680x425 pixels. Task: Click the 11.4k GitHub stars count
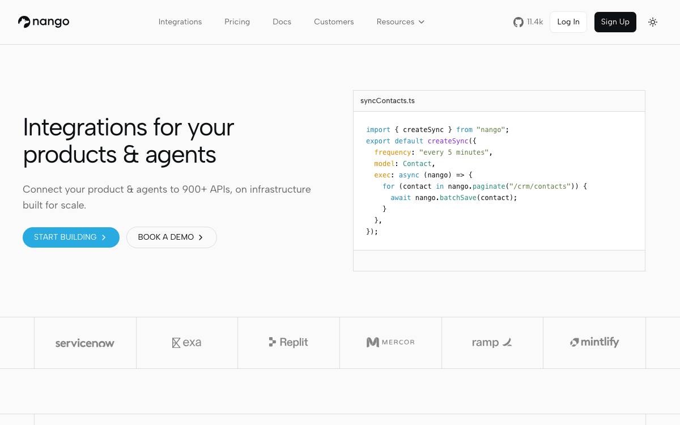click(535, 22)
